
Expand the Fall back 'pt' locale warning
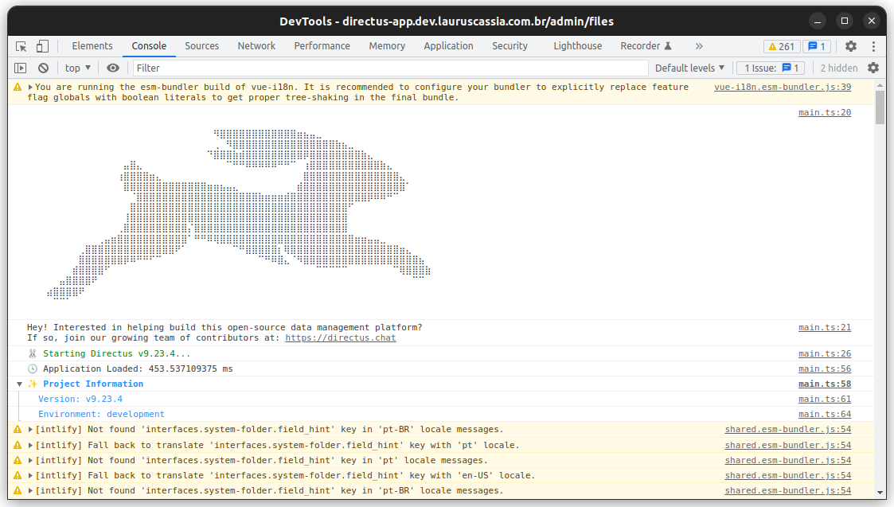click(30, 446)
